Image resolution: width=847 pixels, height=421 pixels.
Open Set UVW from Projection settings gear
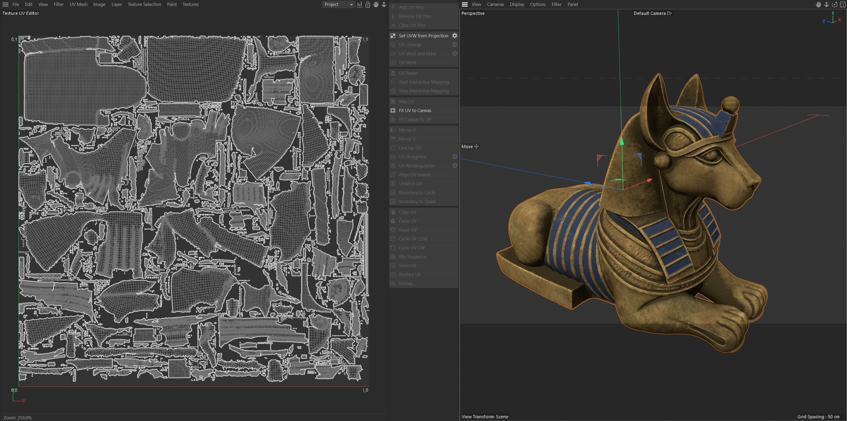coord(454,35)
